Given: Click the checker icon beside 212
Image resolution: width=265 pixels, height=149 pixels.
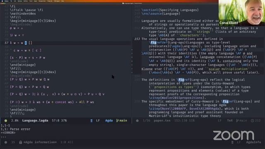Looking at the screenshot, I should coord(253,120).
